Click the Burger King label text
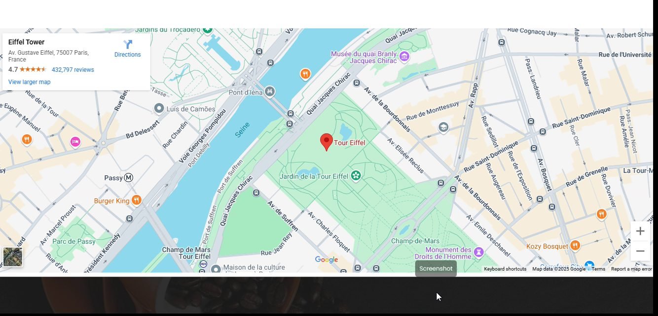Viewport: 658px width, 316px height. [111, 201]
